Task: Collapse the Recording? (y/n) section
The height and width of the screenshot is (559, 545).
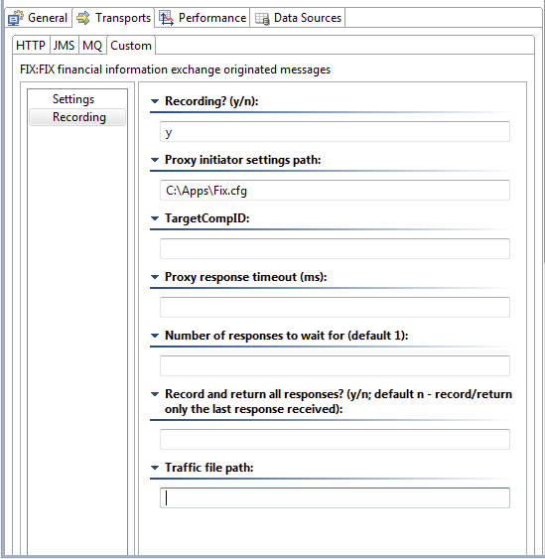Action: (x=155, y=101)
